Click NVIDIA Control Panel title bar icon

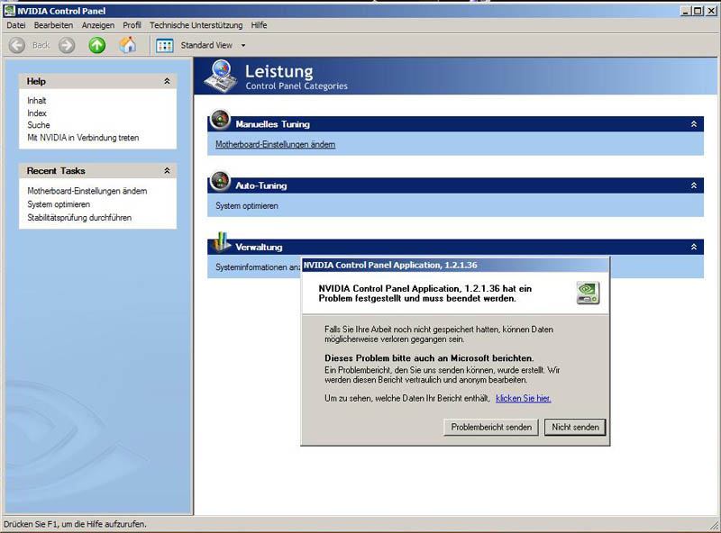[9, 11]
